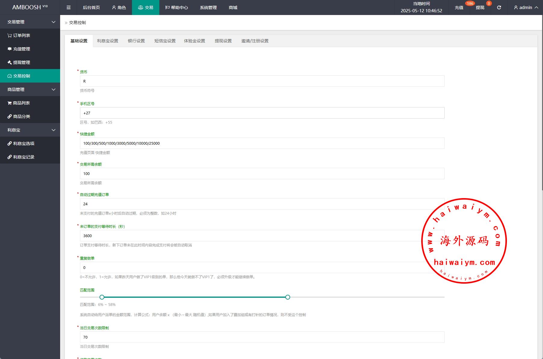Click the 提现 notification link
Screen dimensions: 543x359
[x=480, y=8]
